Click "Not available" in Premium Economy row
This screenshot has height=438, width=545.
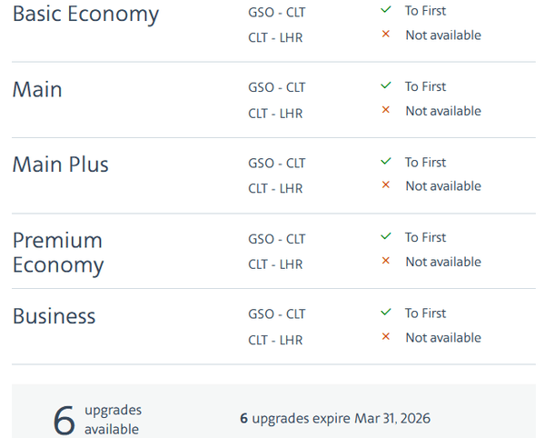click(442, 262)
